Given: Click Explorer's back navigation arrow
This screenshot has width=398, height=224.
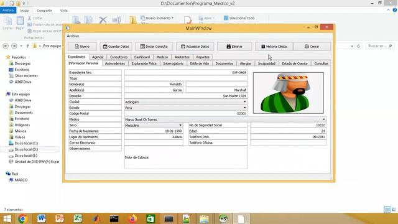Looking at the screenshot, I should point(6,46).
